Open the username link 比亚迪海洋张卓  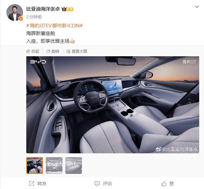[x=43, y=9]
